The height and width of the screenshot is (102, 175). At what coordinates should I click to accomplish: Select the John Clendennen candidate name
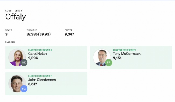point(42,80)
